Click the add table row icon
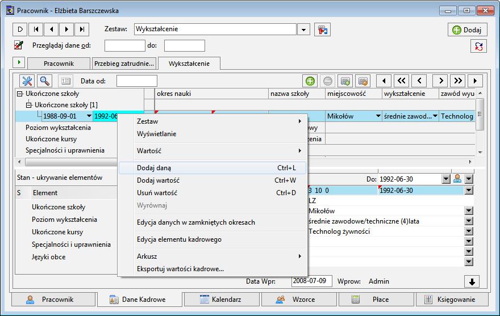 pyautogui.click(x=345, y=81)
